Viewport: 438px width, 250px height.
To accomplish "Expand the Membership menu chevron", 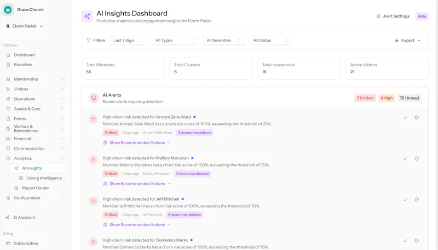I will click(x=62, y=79).
